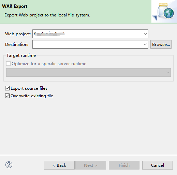Cancel the WAR Export wizard
Image resolution: width=177 pixels, height=175 pixels.
pos(158,165)
